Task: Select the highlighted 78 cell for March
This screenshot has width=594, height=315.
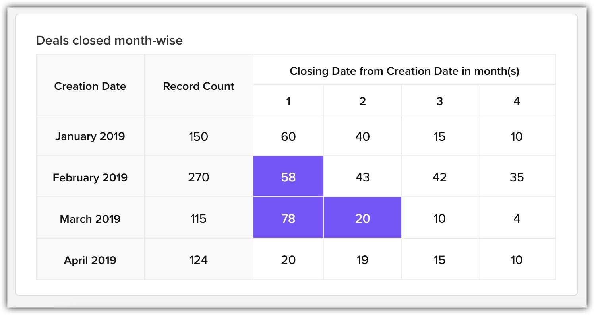Action: pos(288,218)
